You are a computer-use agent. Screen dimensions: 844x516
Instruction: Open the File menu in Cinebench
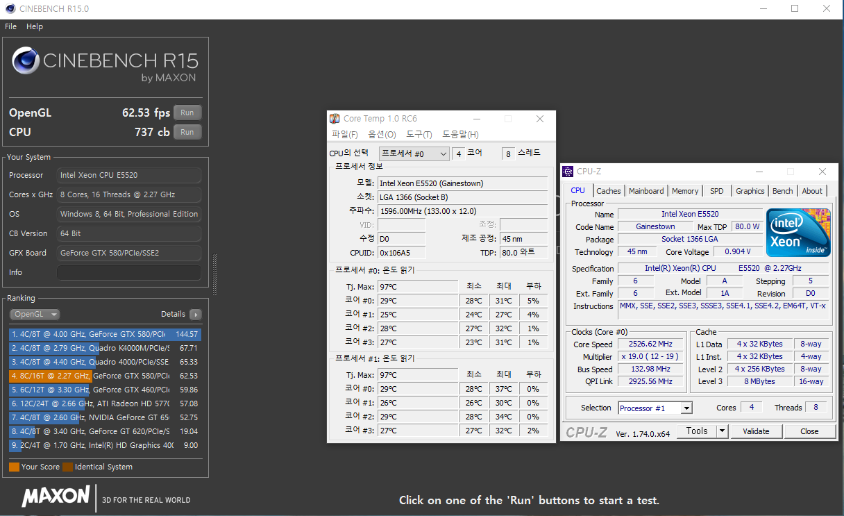pyautogui.click(x=10, y=26)
